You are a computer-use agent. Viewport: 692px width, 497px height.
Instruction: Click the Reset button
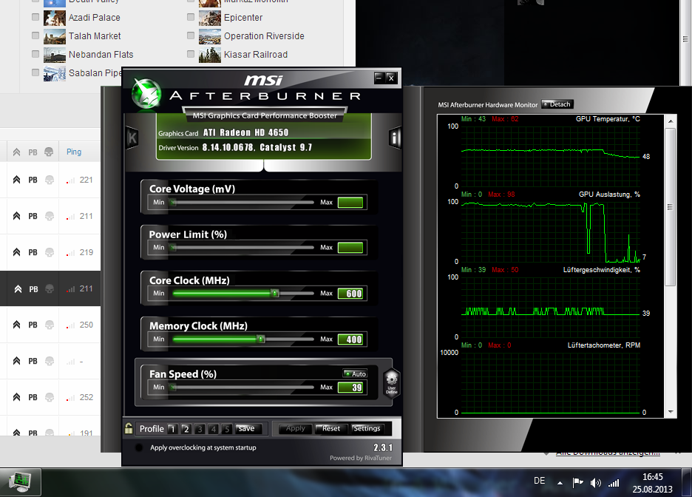pos(331,428)
